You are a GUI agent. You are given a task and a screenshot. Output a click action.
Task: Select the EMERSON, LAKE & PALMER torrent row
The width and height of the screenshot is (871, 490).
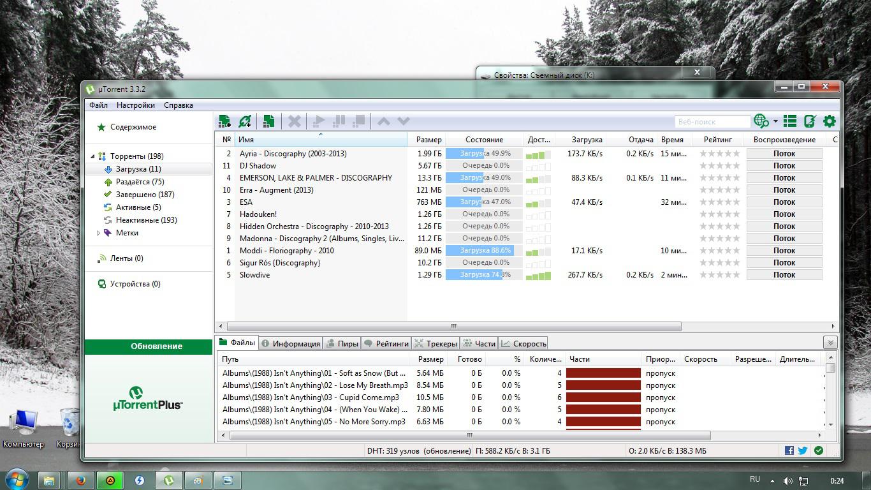click(527, 178)
